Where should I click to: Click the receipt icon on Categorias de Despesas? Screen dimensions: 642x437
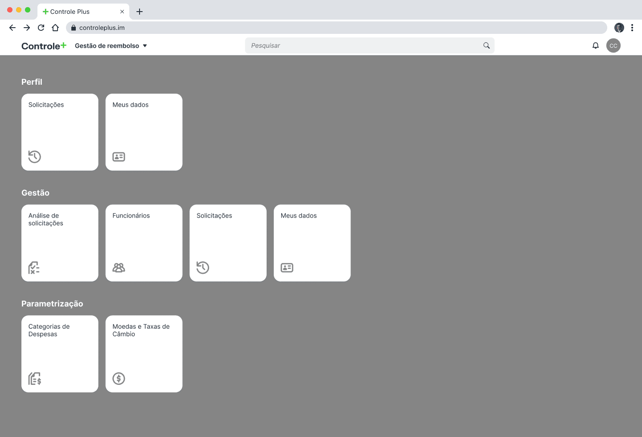point(34,379)
